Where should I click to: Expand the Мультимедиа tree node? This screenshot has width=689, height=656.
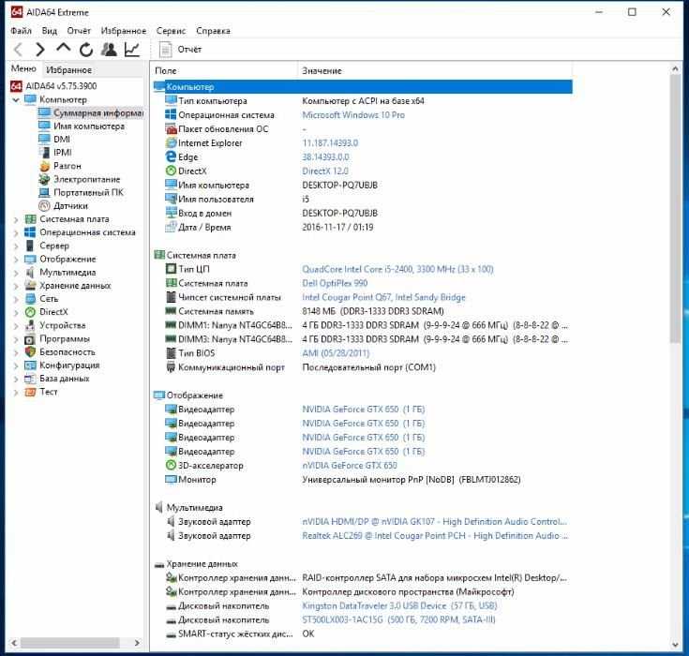click(16, 273)
